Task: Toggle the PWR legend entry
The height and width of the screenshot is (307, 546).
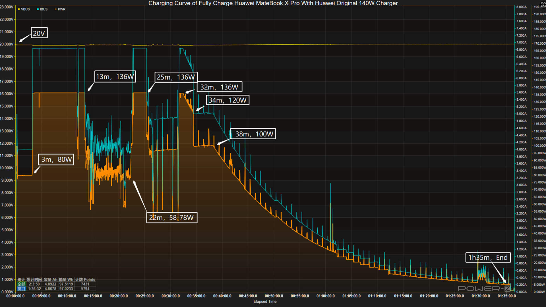Action: tap(60, 9)
